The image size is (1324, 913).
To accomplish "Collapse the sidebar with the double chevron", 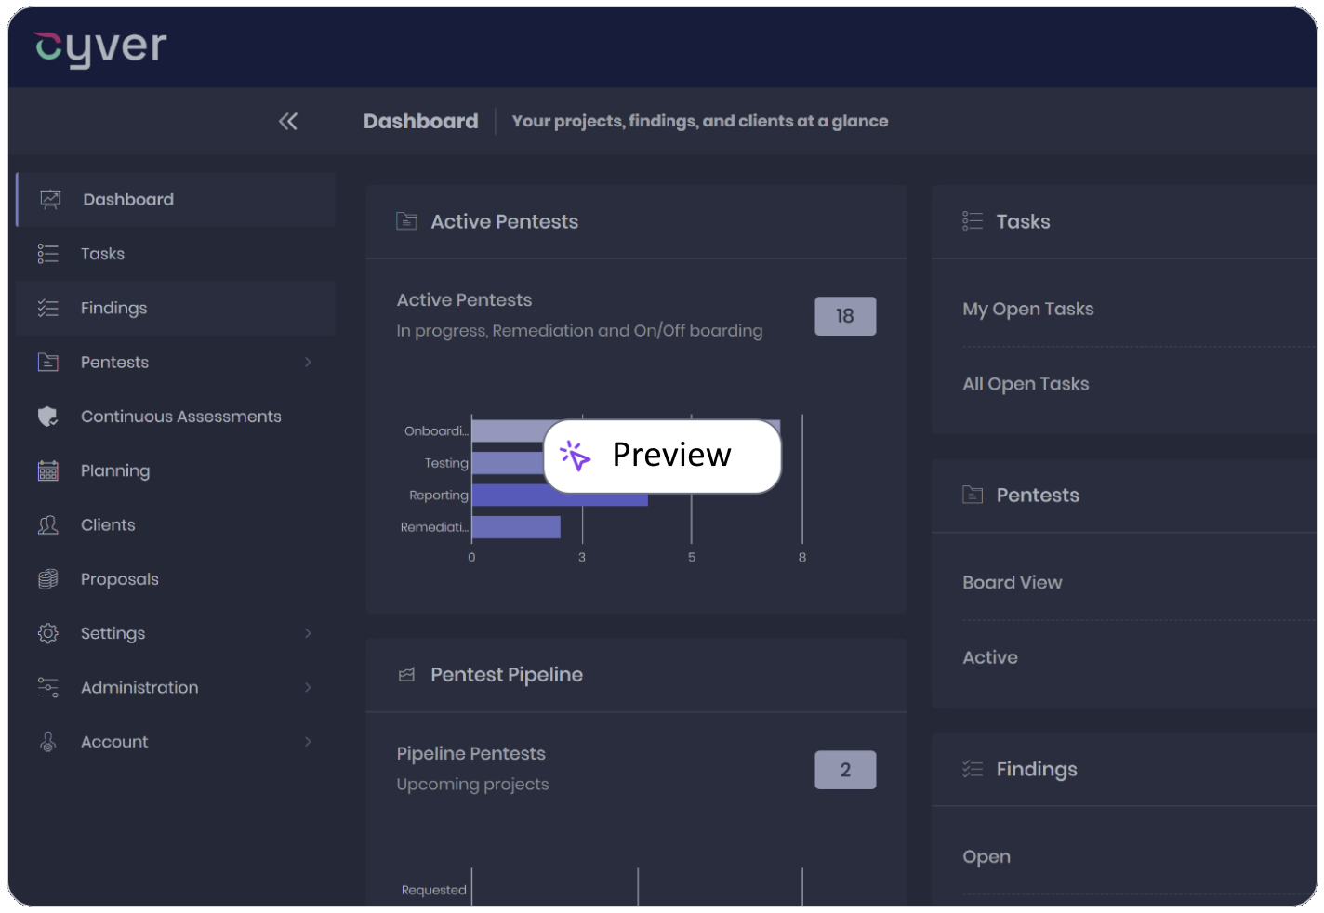I will tap(288, 121).
